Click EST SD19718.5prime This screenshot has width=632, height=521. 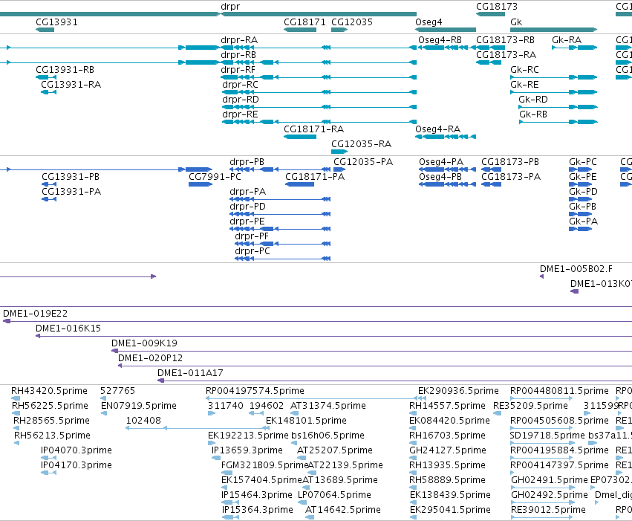547,436
